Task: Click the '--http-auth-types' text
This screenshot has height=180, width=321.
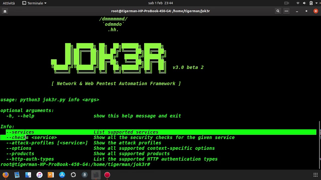Action: tap(30, 159)
